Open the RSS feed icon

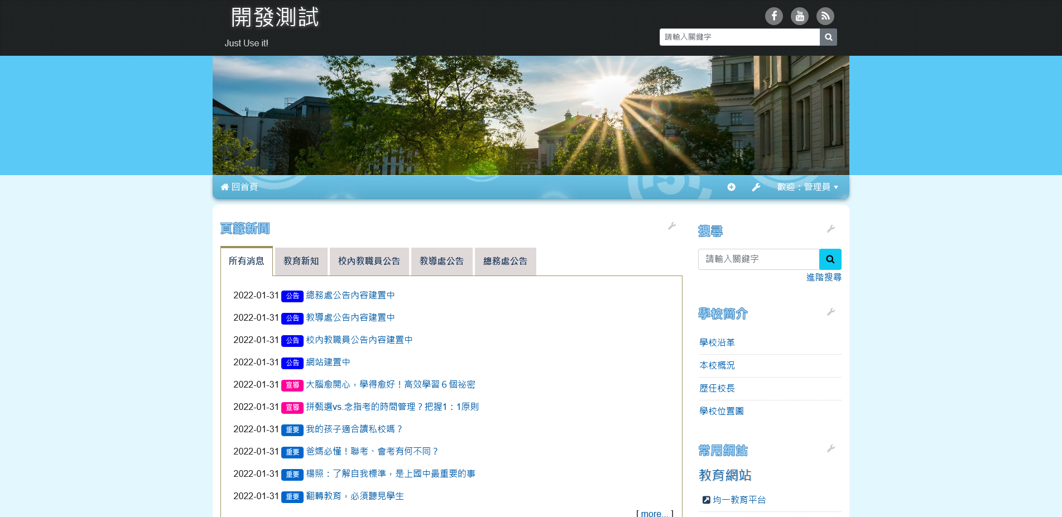825,16
